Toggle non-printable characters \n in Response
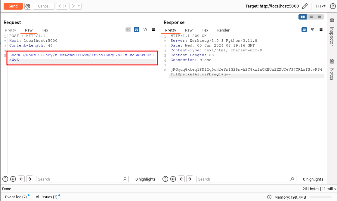337x201 pixels. click(313, 29)
